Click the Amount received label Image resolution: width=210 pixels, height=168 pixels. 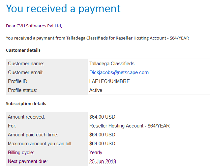click(x=26, y=117)
